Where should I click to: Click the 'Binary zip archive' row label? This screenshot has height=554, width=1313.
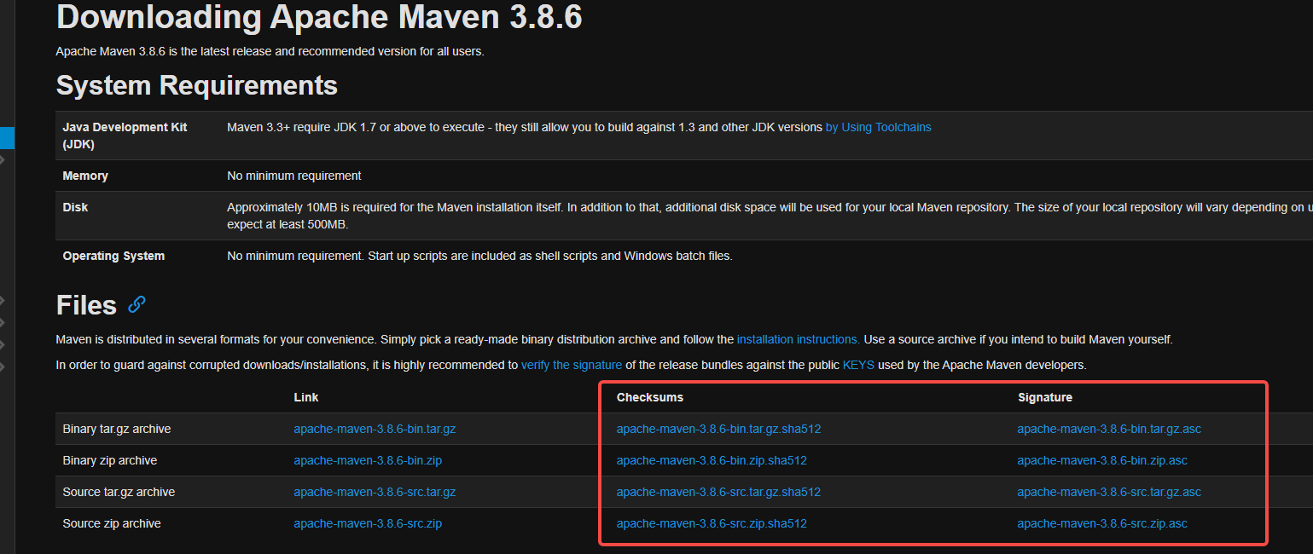tap(110, 460)
